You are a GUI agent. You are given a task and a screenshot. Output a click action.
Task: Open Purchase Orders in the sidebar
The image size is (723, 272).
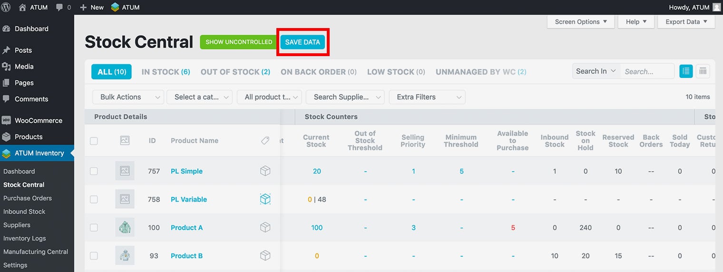pos(28,198)
